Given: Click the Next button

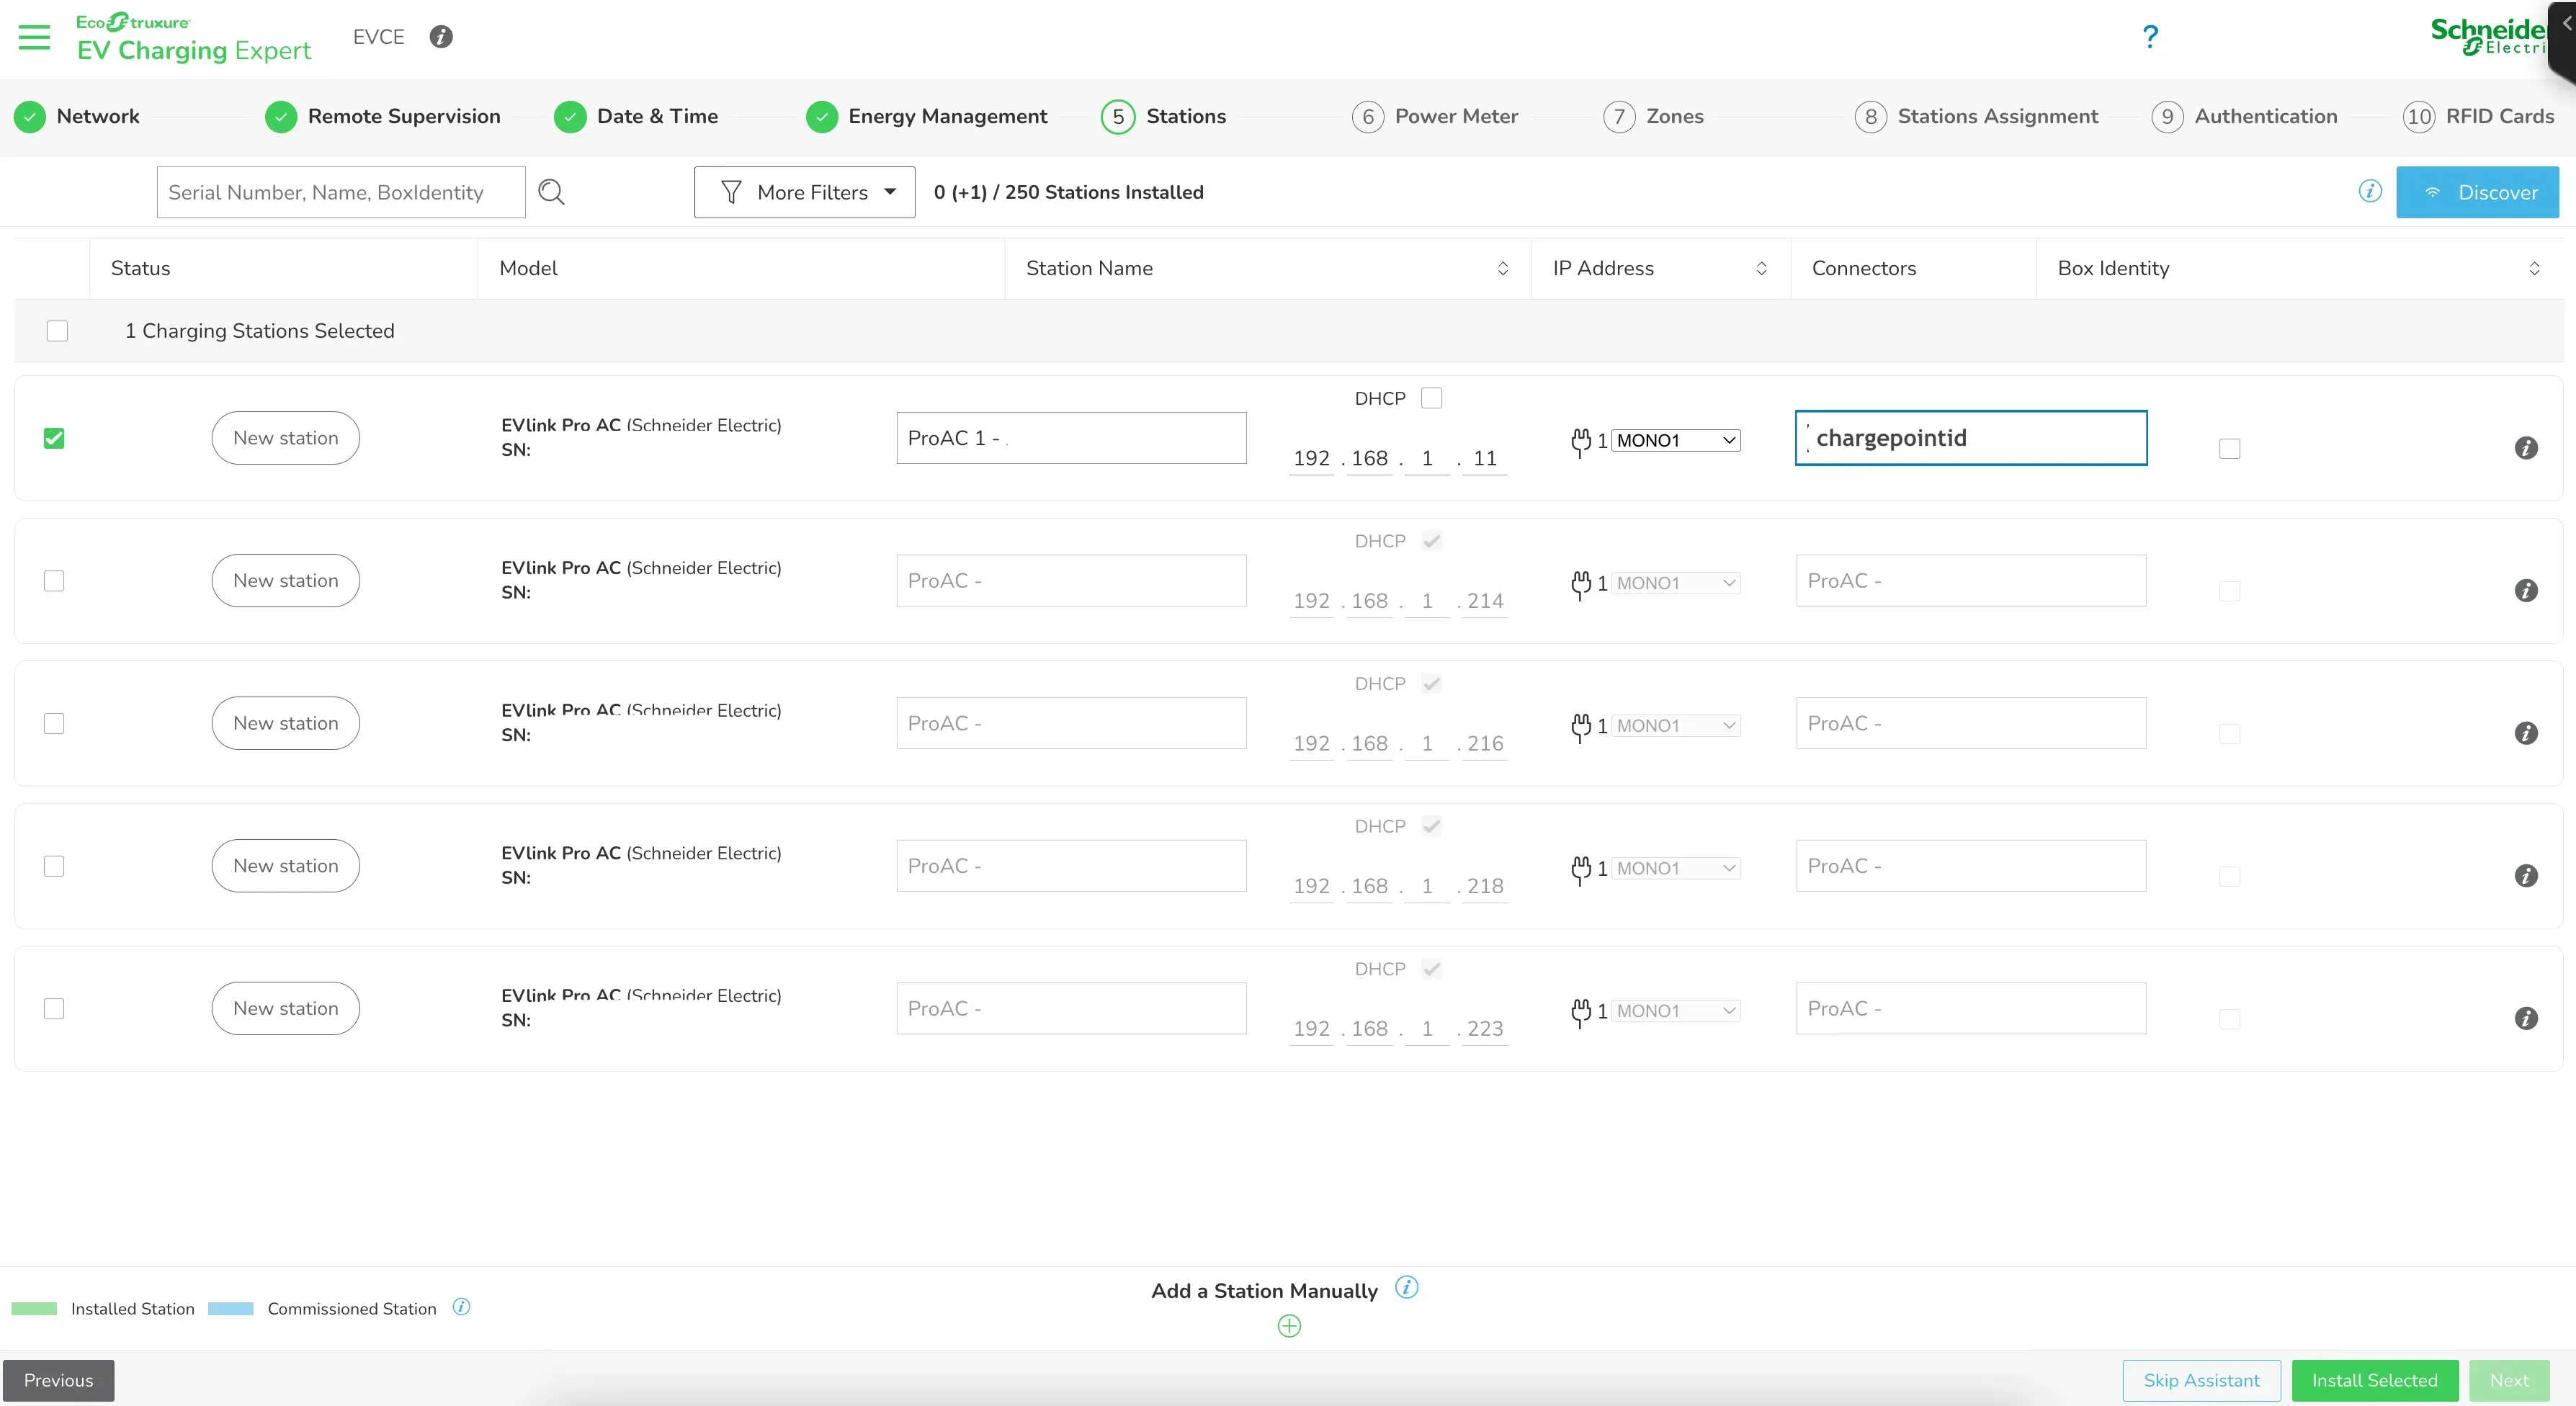Looking at the screenshot, I should click(2509, 1380).
